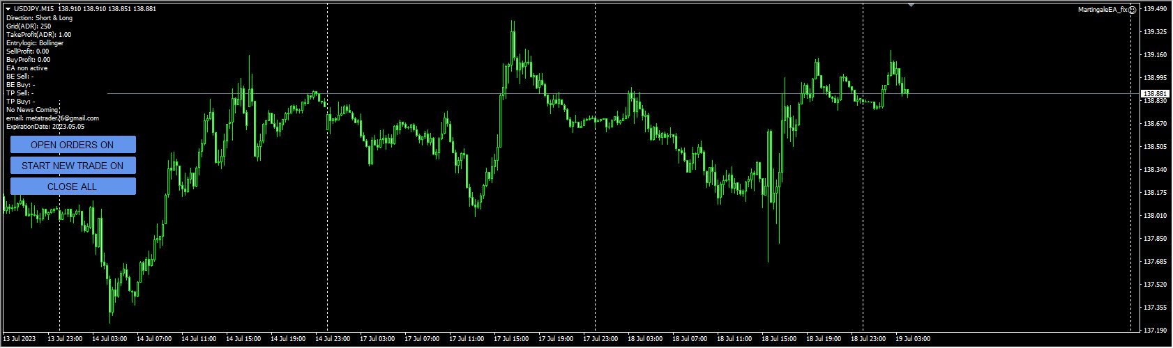Click the '13 Jul 2023' time axis label
The image size is (1173, 348).
[x=20, y=339]
